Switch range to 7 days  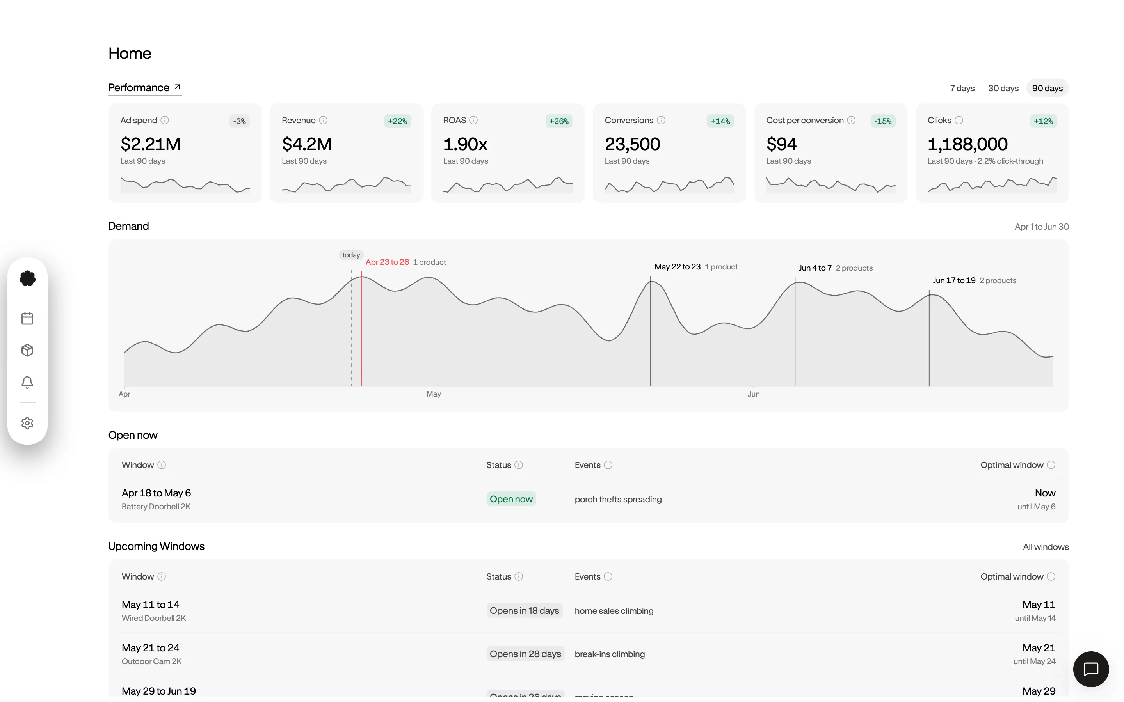pyautogui.click(x=962, y=88)
